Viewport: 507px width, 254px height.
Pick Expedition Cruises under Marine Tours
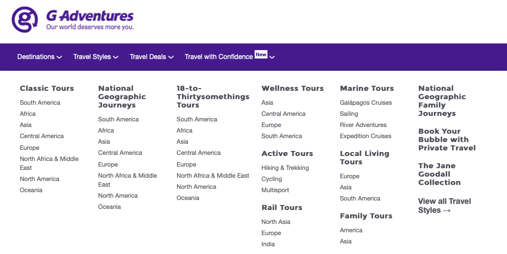tap(365, 136)
